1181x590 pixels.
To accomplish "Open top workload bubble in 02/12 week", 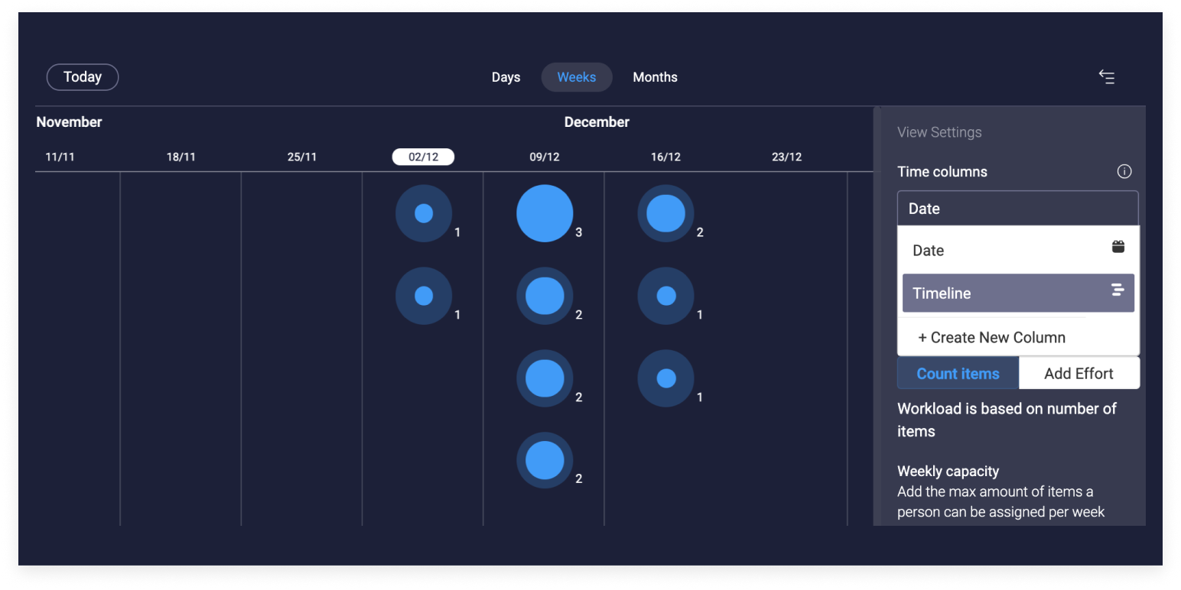I will pos(424,213).
